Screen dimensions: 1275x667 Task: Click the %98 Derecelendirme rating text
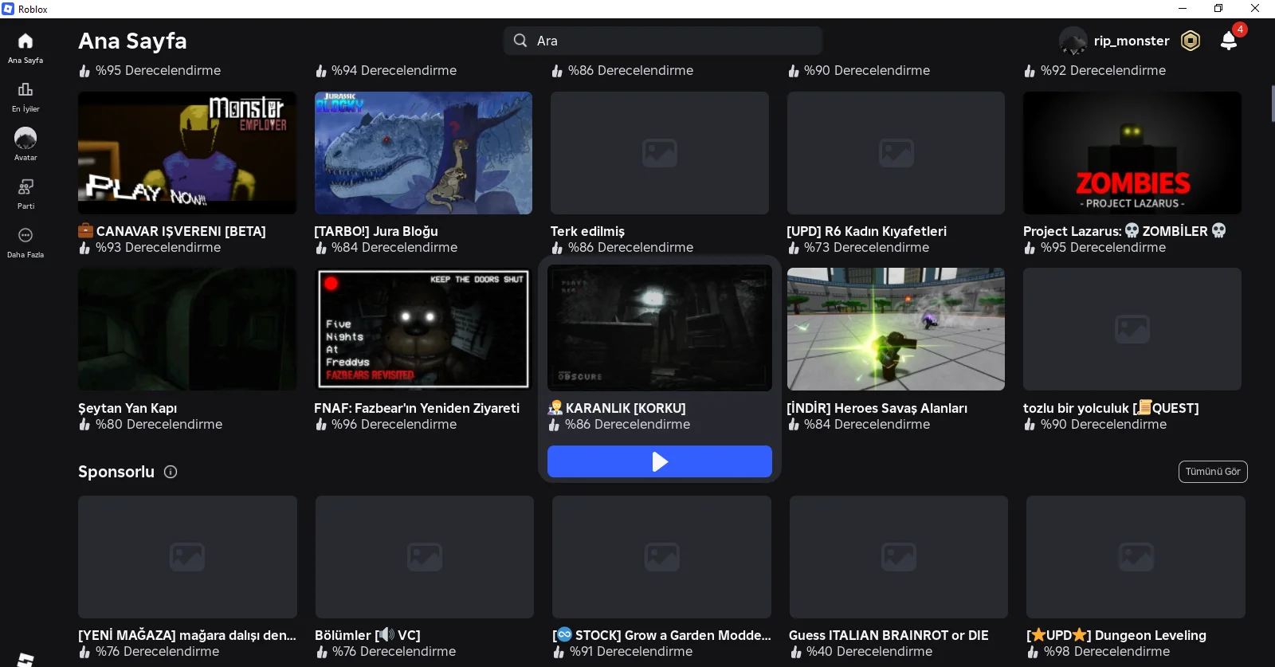1107,652
